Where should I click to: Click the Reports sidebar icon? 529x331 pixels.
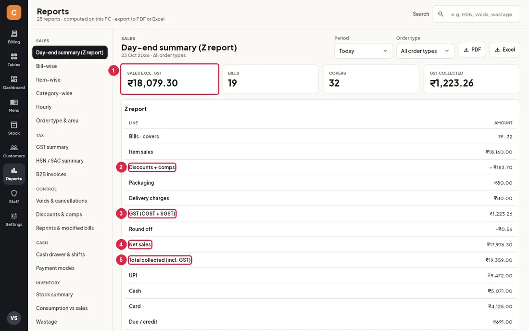tap(14, 174)
